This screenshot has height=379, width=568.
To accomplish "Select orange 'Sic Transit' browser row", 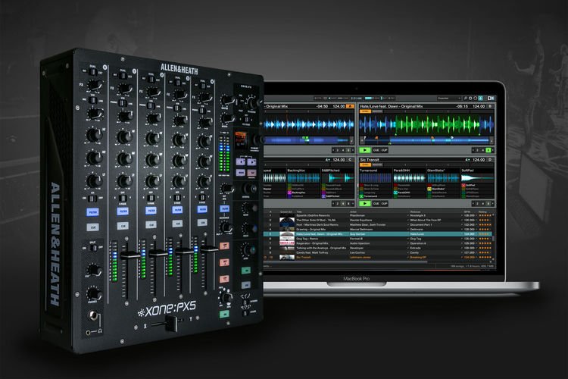I will pos(379,258).
